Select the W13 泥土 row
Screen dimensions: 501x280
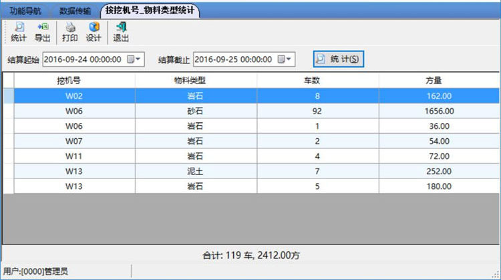[195, 171]
